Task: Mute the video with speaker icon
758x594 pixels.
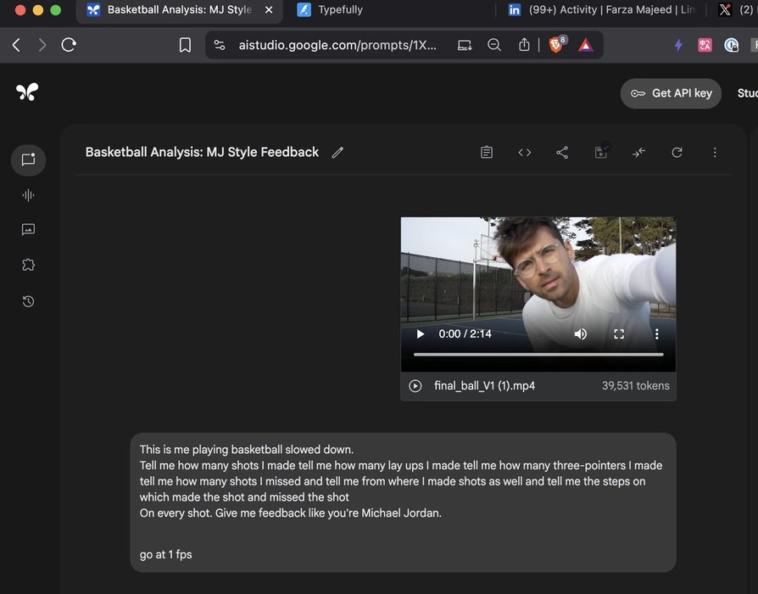Action: (x=581, y=334)
